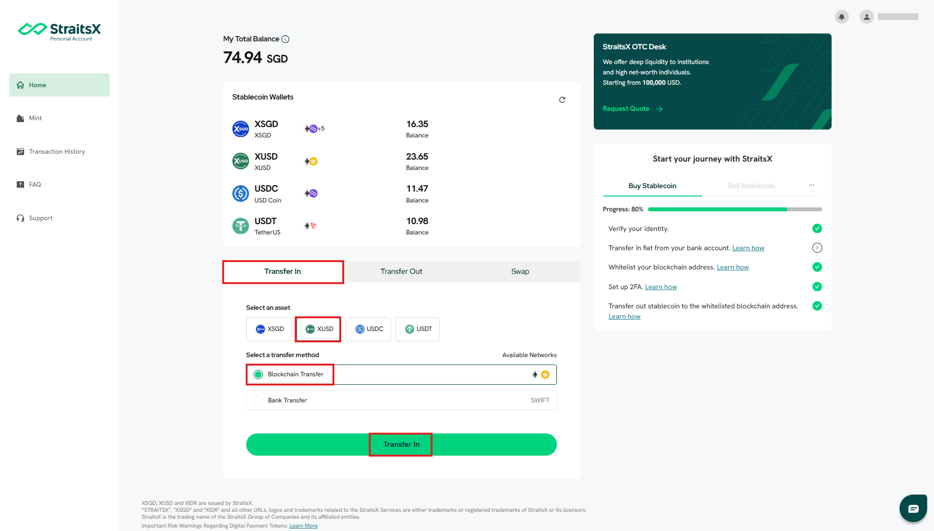
Task: Open user profile avatar icon
Action: point(867,17)
